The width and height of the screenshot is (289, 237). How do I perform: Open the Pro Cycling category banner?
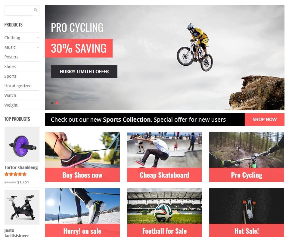(x=247, y=157)
